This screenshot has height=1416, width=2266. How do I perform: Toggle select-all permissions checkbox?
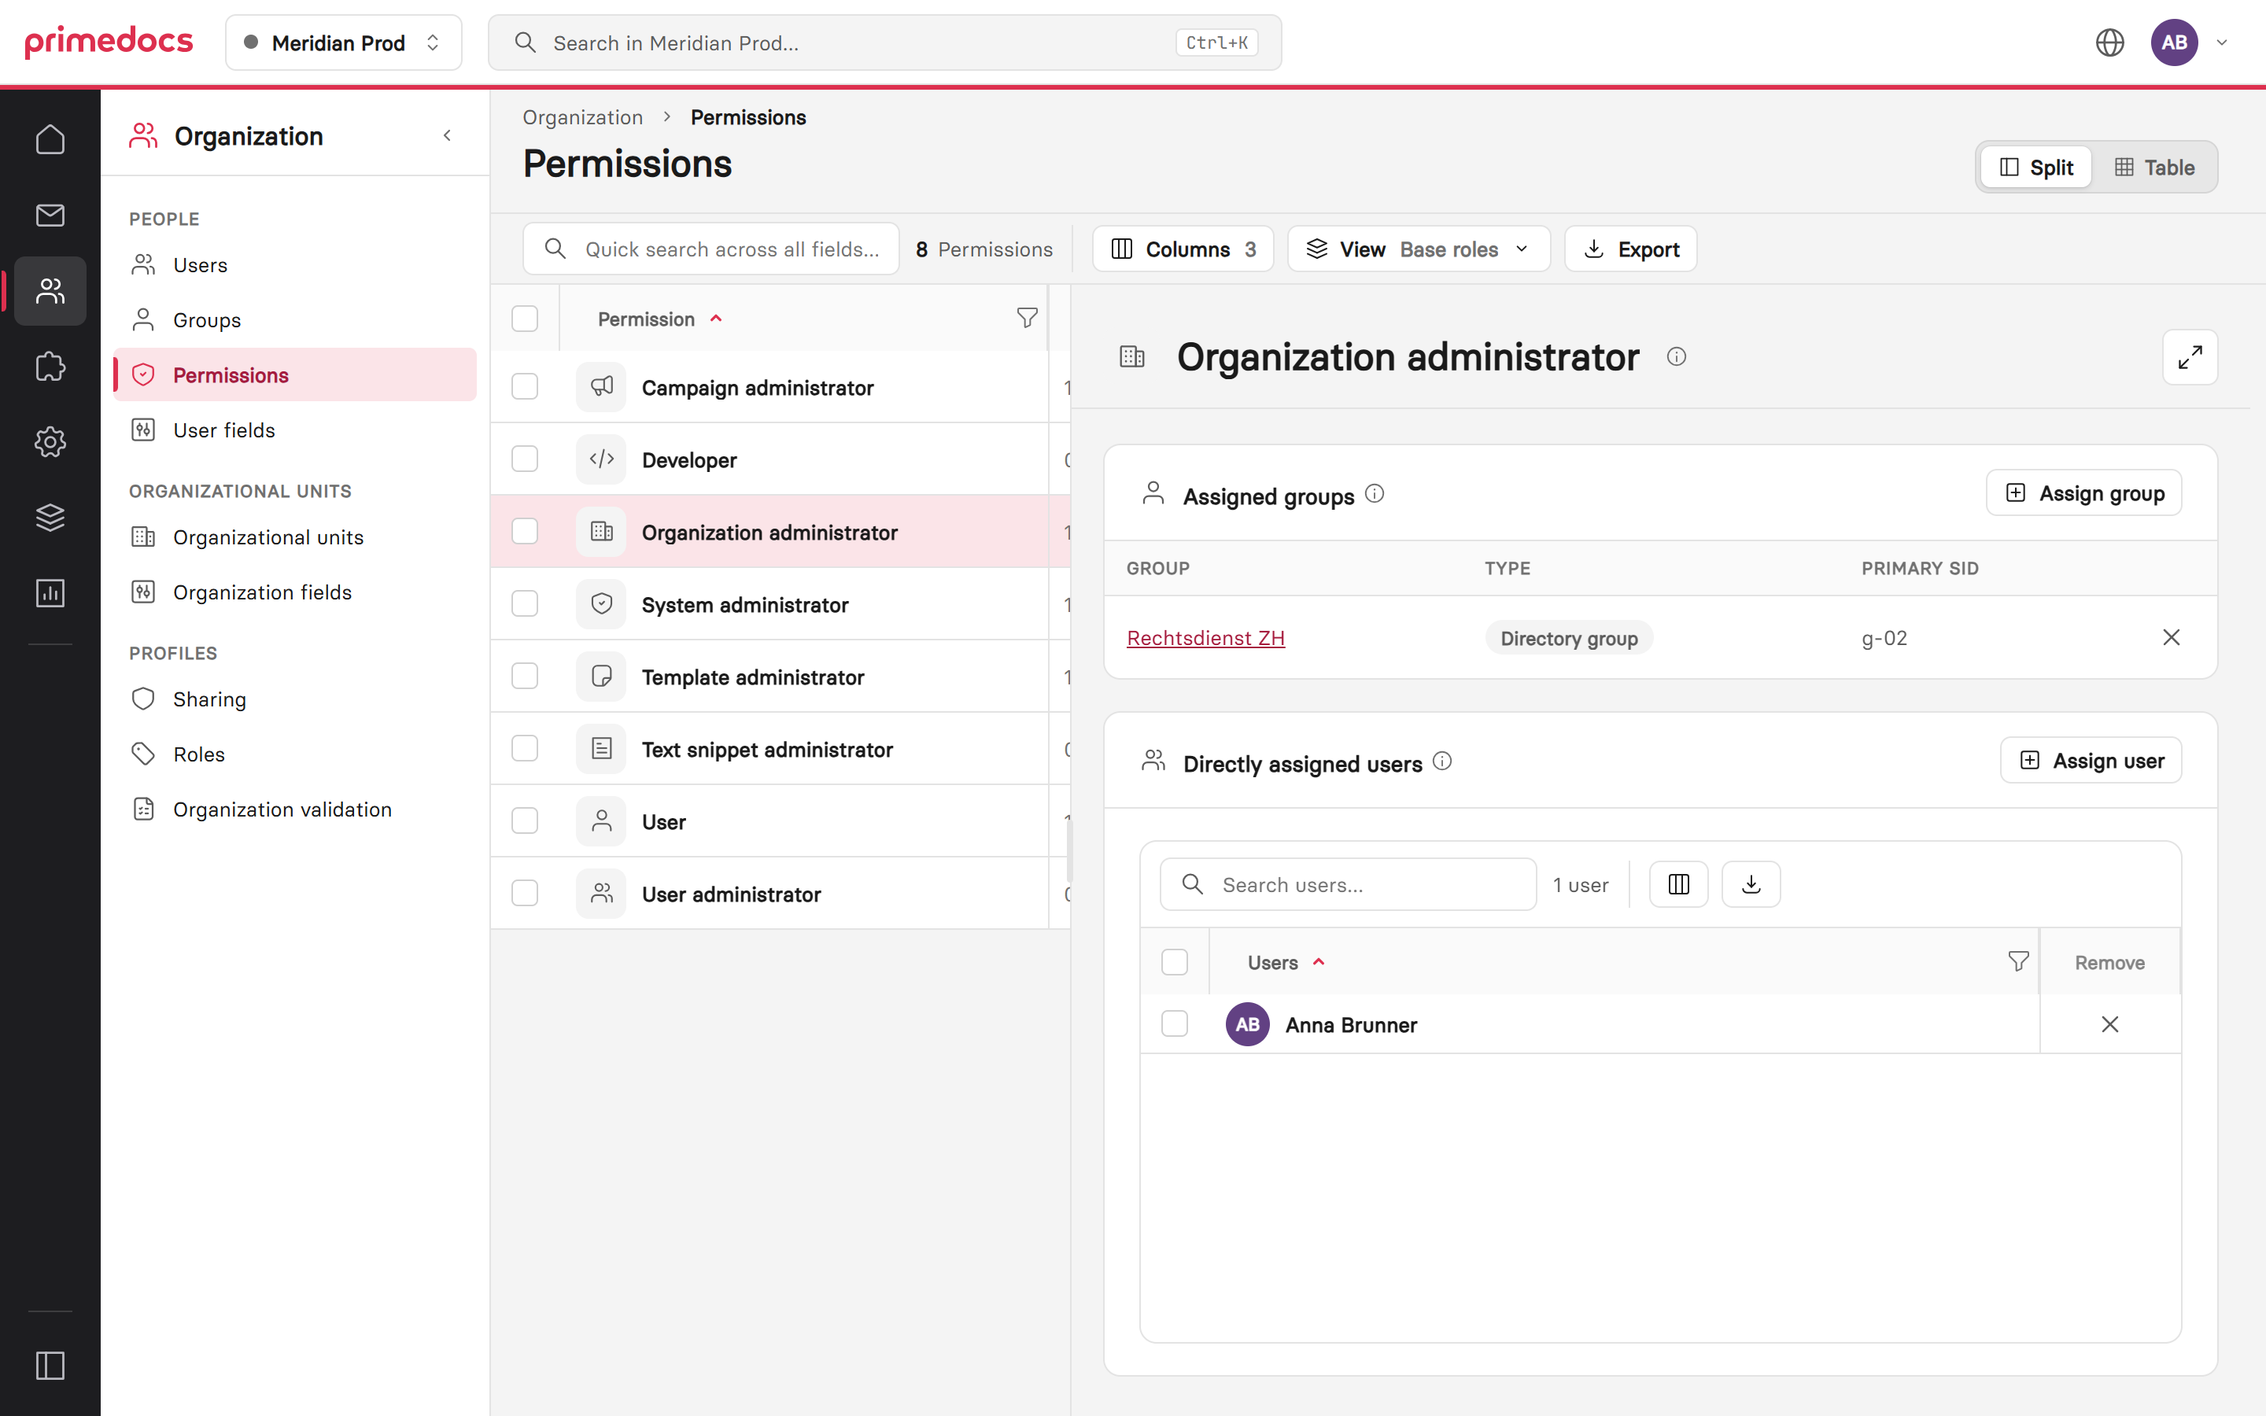[x=524, y=319]
